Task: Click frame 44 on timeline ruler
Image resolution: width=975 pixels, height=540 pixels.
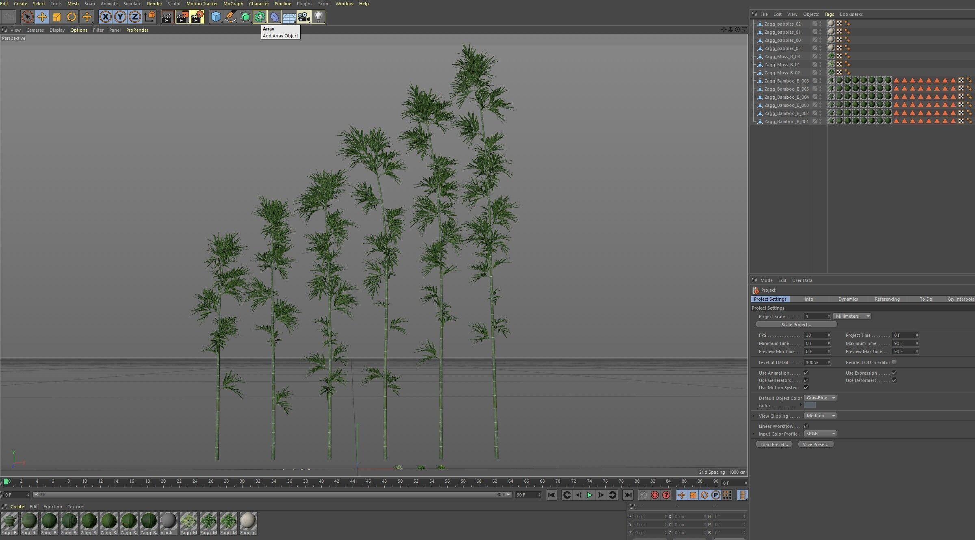Action: coord(353,481)
